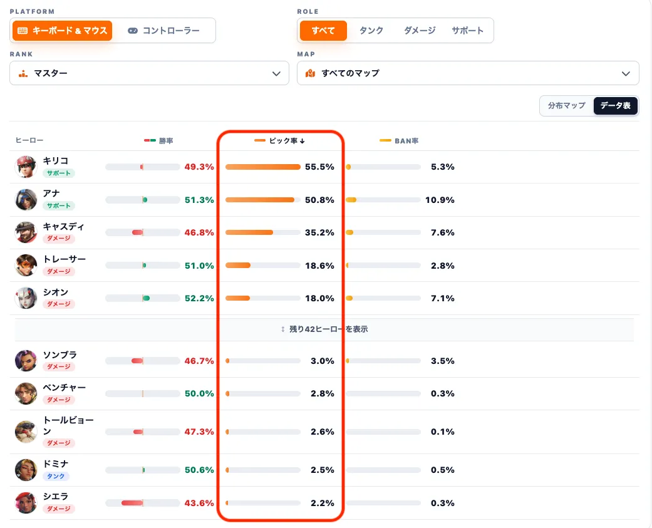Select the タンク role tab
This screenshot has width=652, height=528.
click(371, 31)
